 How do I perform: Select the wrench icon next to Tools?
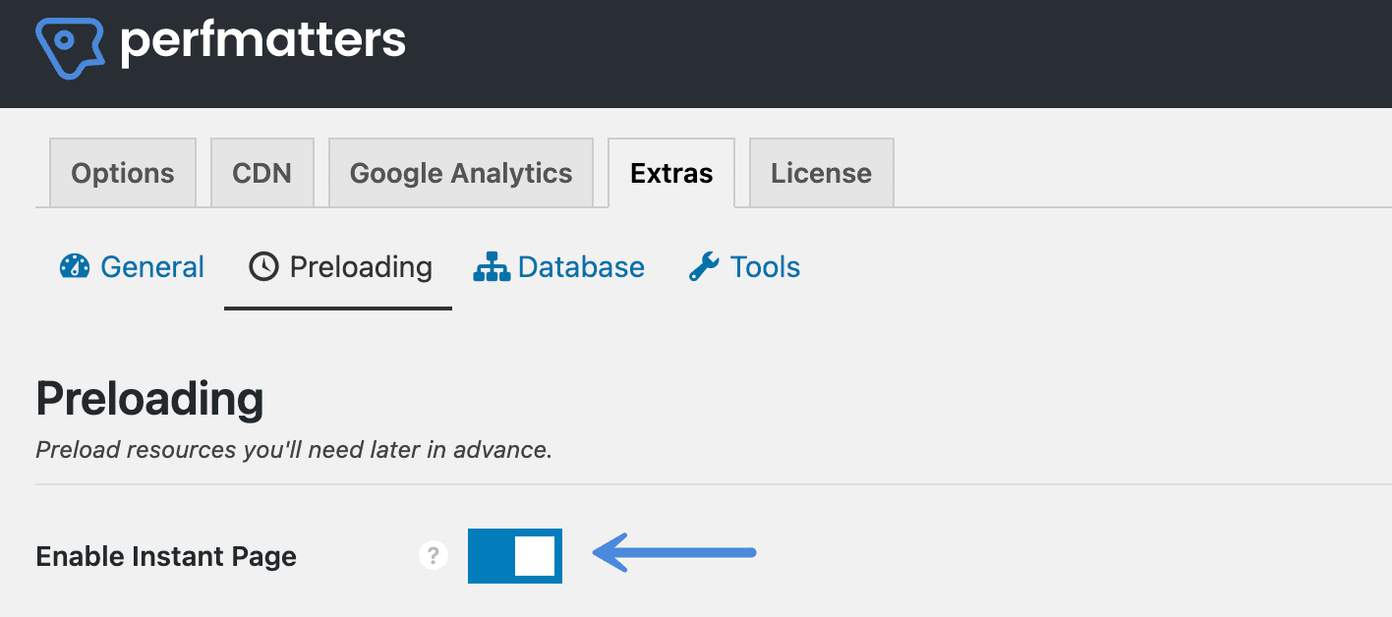(704, 265)
